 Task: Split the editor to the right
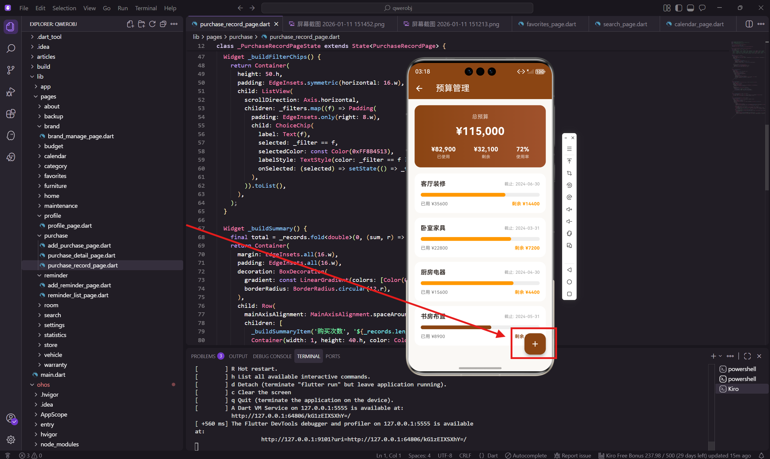(749, 24)
